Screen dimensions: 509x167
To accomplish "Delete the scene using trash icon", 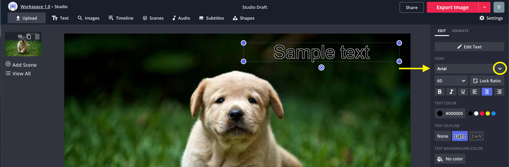I will 37,37.
